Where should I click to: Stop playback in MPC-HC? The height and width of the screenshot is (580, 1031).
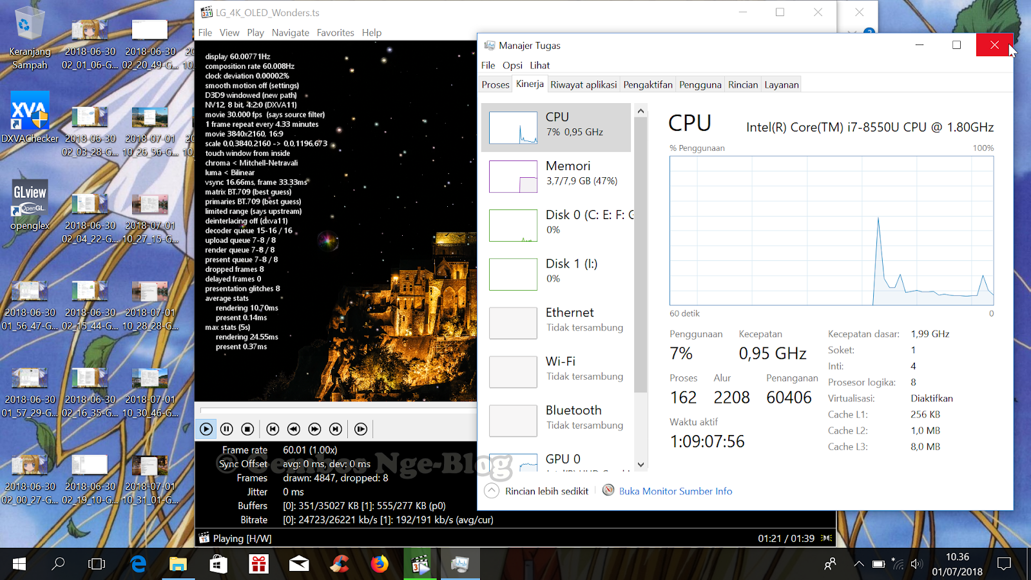pos(247,429)
